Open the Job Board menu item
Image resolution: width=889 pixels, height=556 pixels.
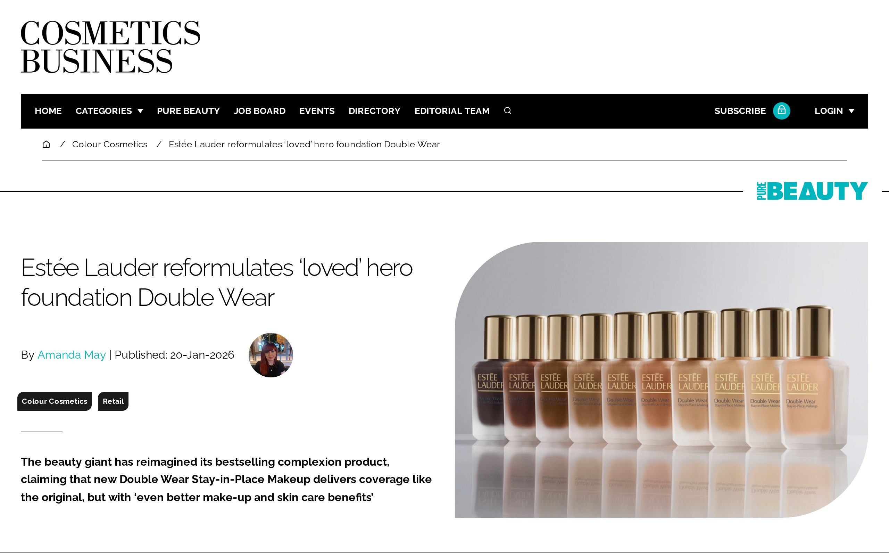tap(259, 111)
